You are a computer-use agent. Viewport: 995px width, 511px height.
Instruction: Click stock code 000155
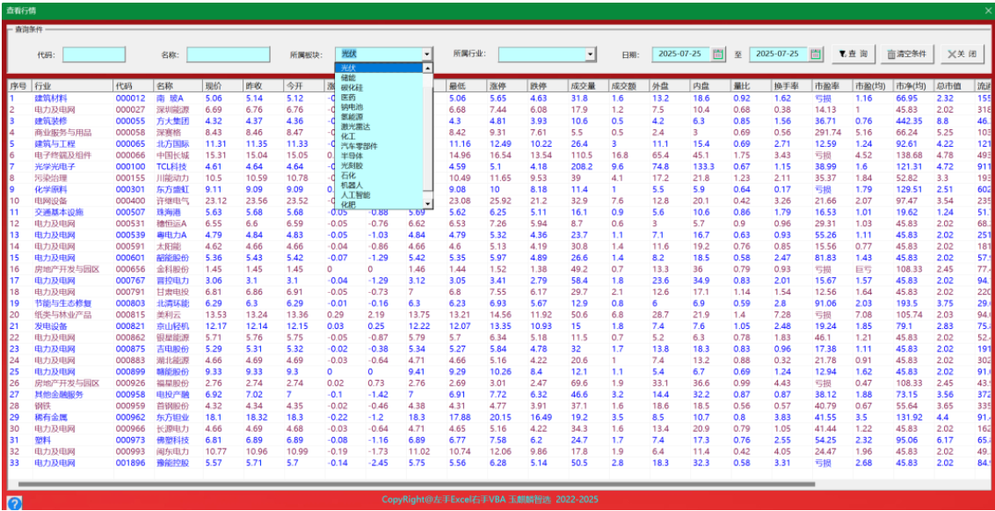130,178
